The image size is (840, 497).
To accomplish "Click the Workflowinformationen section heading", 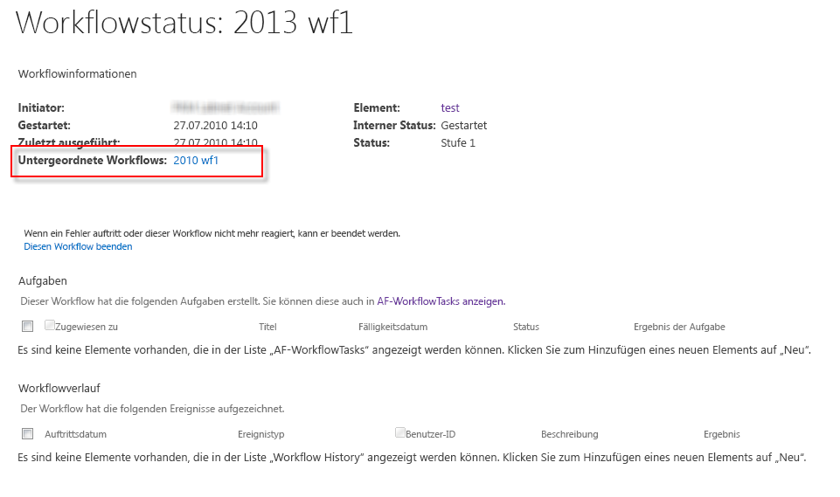I will coord(78,74).
